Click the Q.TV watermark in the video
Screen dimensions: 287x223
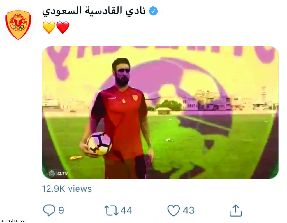tap(58, 173)
